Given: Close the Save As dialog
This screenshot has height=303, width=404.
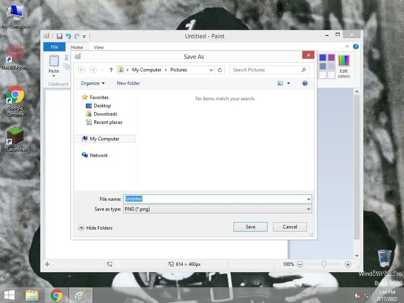Looking at the screenshot, I should click(308, 55).
